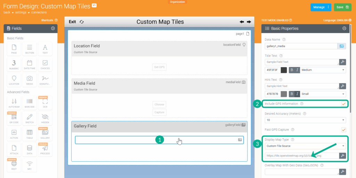Click the Gallery Field input box
The width and height of the screenshot is (356, 178).
(159, 140)
